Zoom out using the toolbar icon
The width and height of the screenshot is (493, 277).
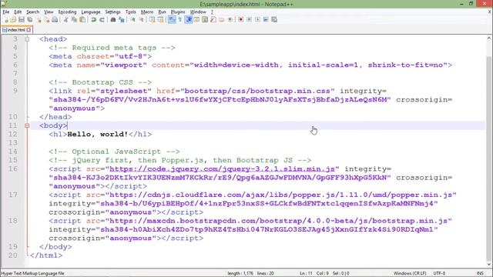142,19
